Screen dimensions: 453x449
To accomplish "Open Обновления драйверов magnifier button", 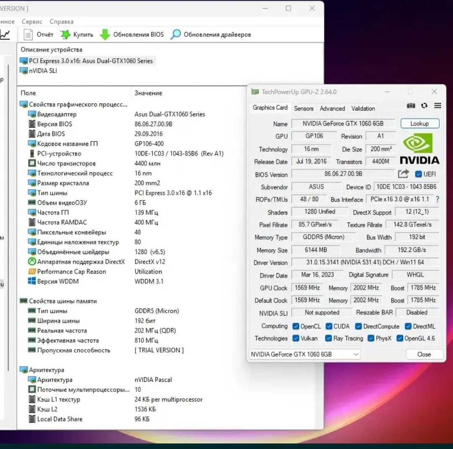I will pyautogui.click(x=211, y=35).
